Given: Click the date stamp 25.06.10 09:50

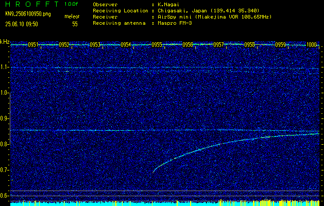Looking at the screenshot, I should tap(22, 24).
